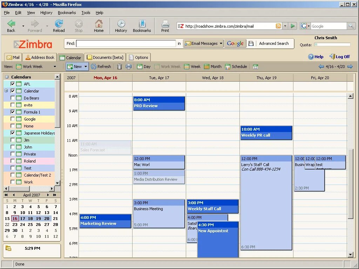359x269 pixels.
Task: Uncheck Japanese Holidays calendar checkbox
Action: point(13,133)
